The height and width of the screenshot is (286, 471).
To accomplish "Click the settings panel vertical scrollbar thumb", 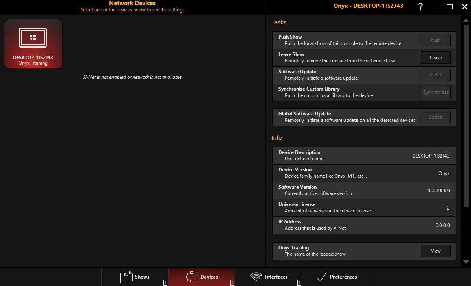I will [466, 116].
